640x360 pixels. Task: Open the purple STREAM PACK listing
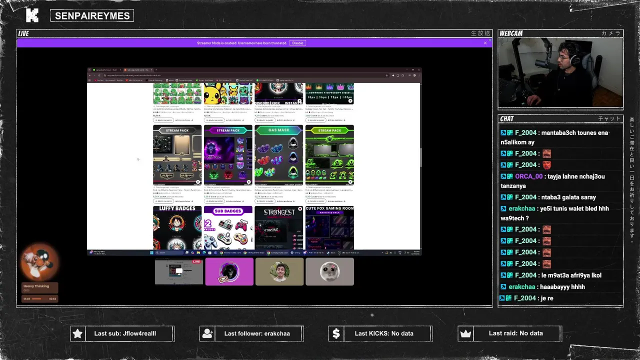coord(228,154)
